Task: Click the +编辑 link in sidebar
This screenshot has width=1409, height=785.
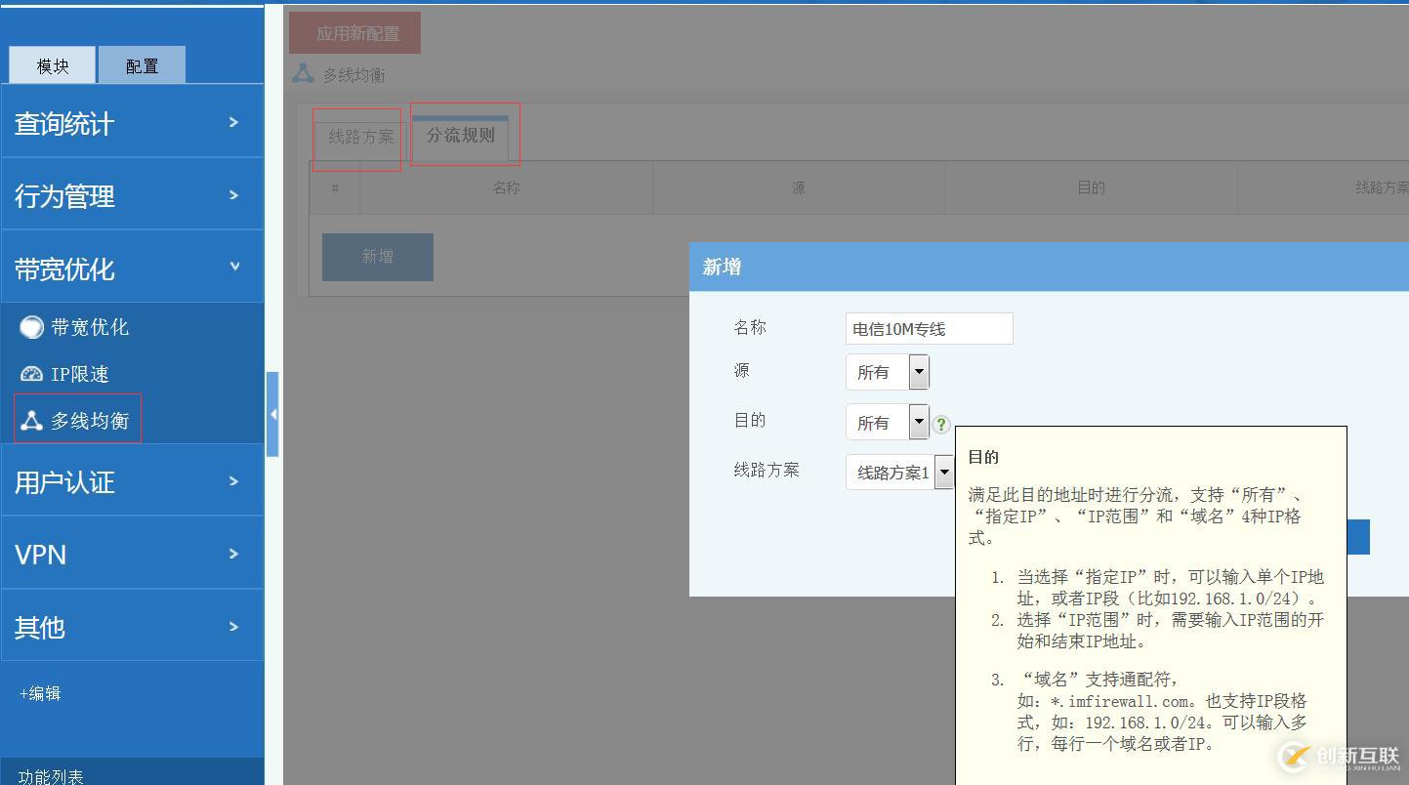Action: click(x=37, y=692)
